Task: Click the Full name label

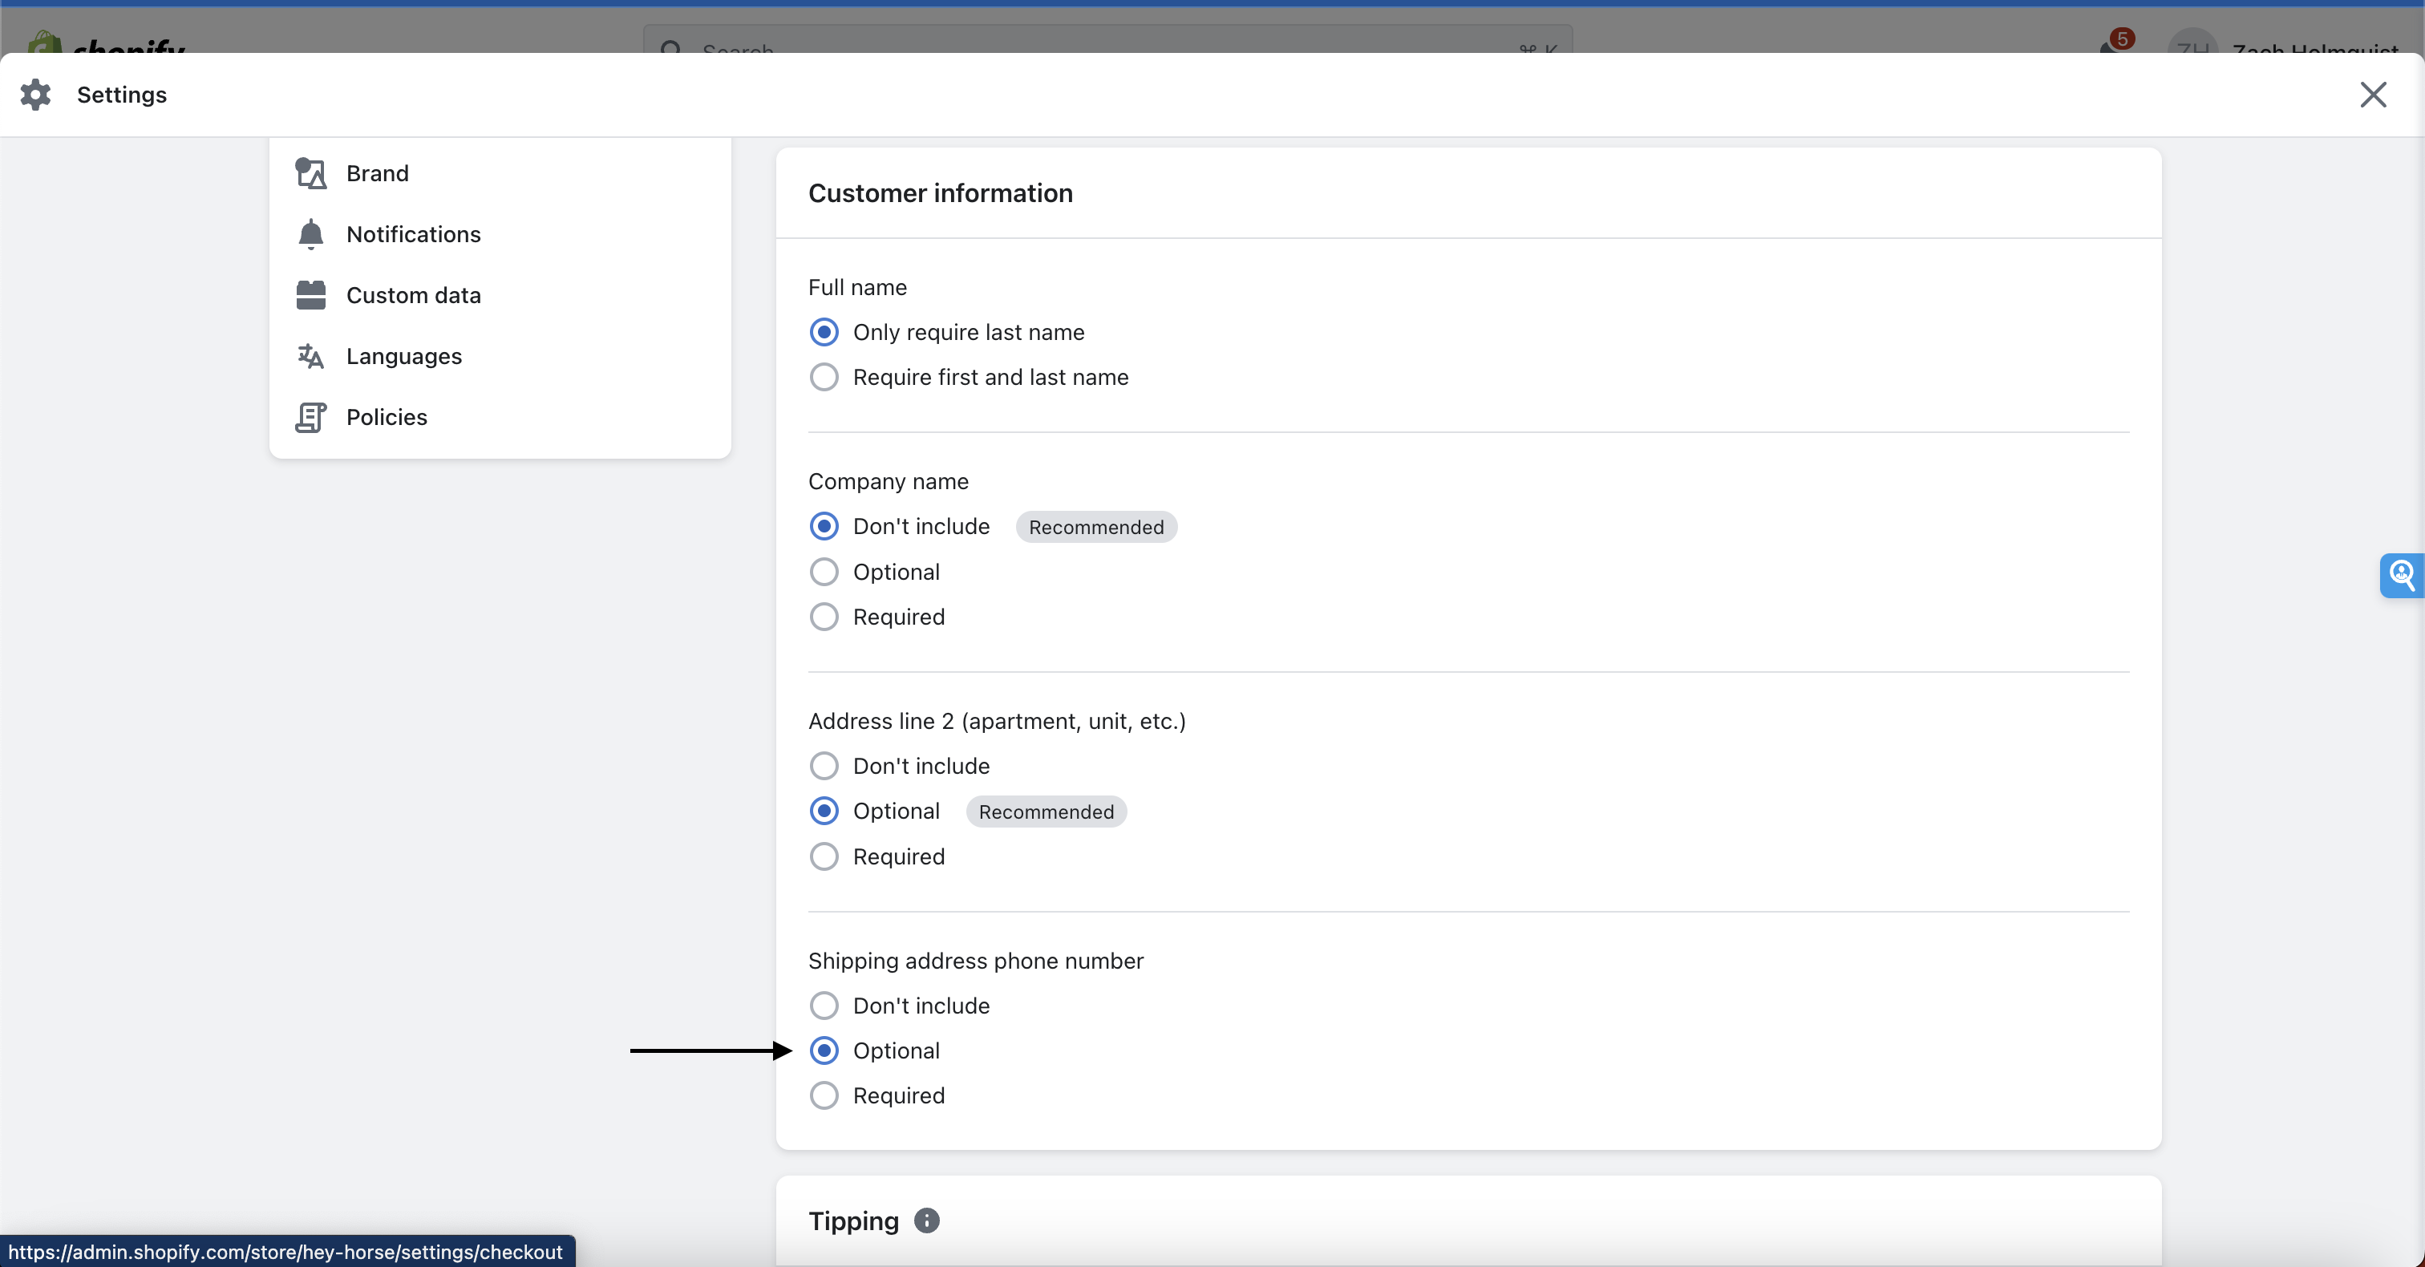Action: coord(857,287)
